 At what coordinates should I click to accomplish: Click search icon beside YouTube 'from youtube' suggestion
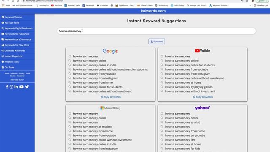pyautogui.click(x=162, y=69)
